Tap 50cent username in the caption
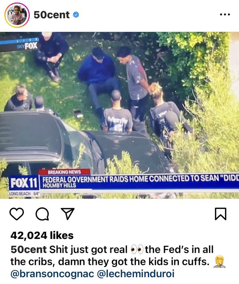 point(29,249)
